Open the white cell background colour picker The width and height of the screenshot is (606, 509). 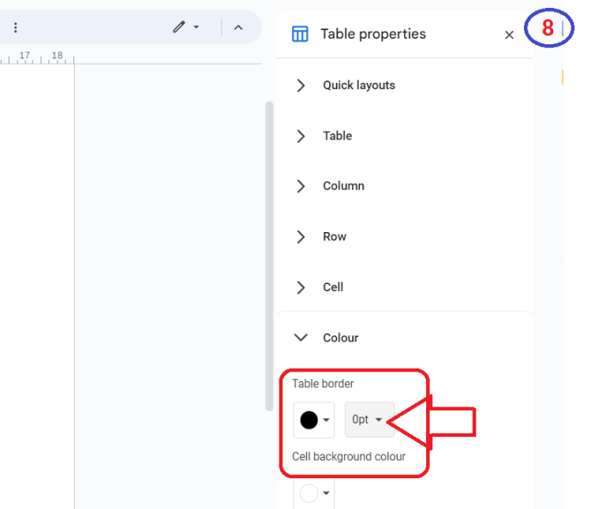pos(314,493)
